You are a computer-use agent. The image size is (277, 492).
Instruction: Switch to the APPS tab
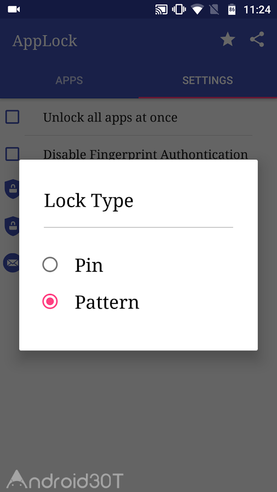point(69,80)
